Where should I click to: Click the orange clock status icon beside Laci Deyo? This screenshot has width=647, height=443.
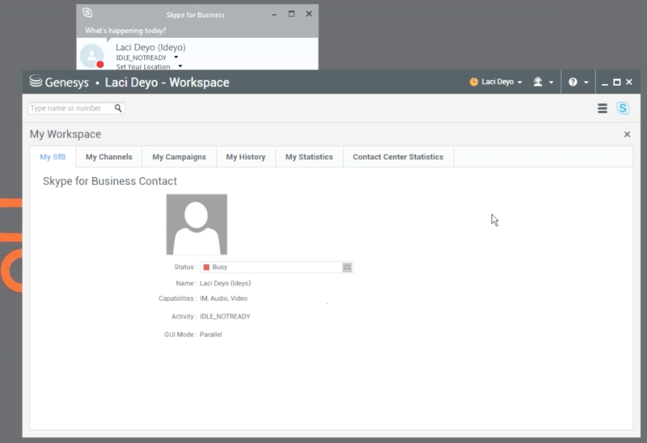point(474,82)
